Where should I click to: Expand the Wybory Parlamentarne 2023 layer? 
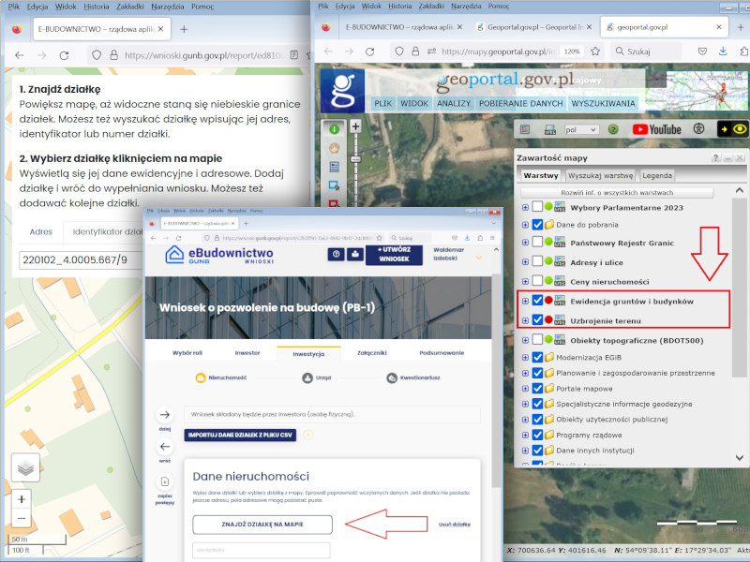[525, 207]
